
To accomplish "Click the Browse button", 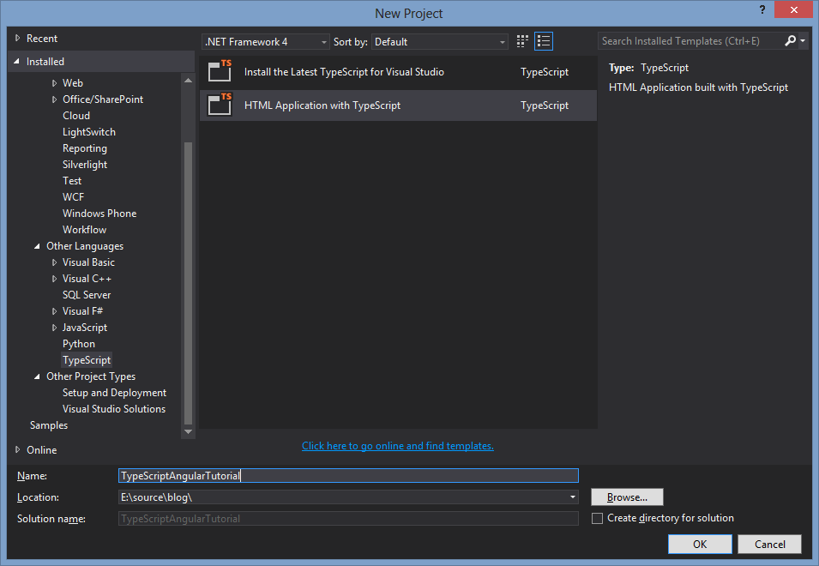I will 626,497.
